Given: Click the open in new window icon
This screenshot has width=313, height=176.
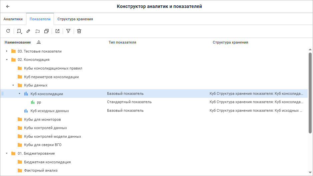Looking at the screenshot, I should pyautogui.click(x=57, y=31).
